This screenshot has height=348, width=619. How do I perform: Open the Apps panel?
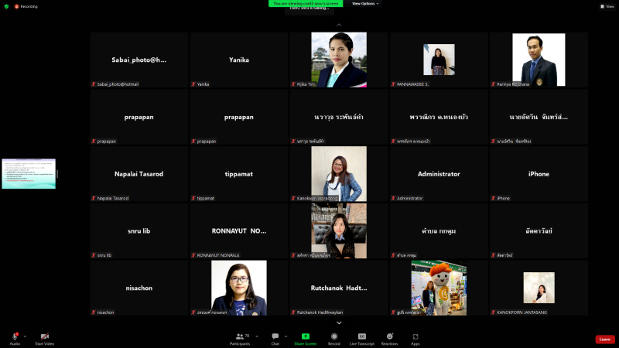416,337
